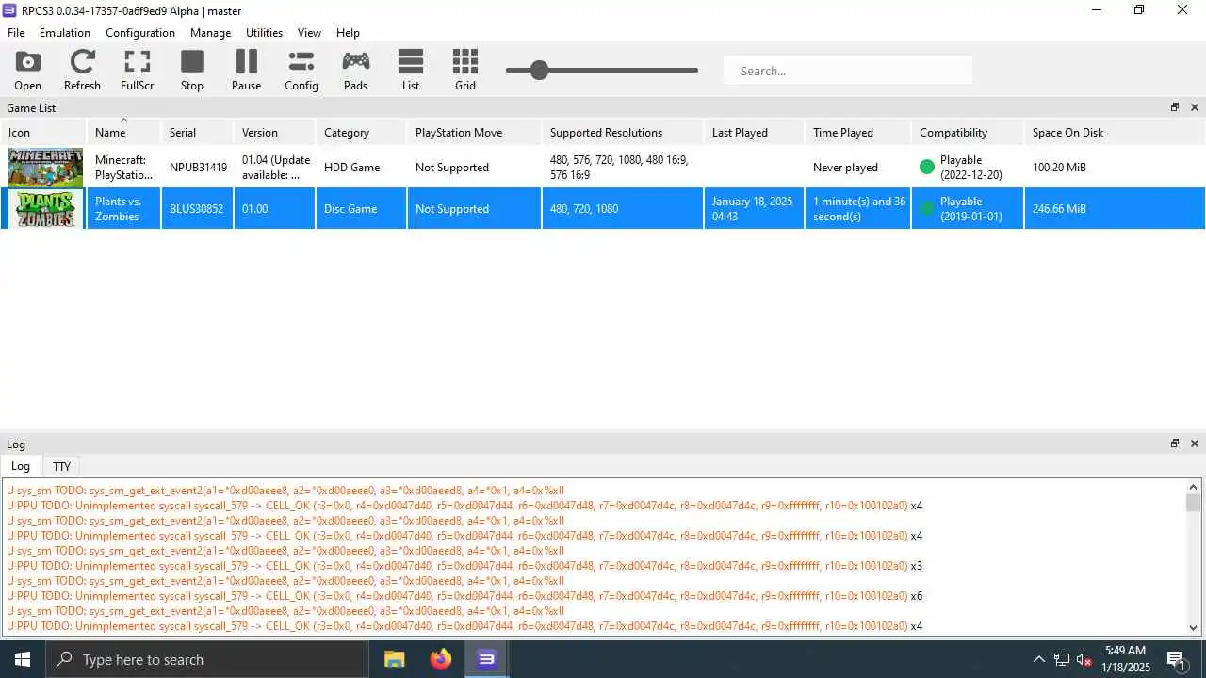This screenshot has width=1206, height=678.
Task: Click the 246.66 MiB disk space cell
Action: [1115, 209]
